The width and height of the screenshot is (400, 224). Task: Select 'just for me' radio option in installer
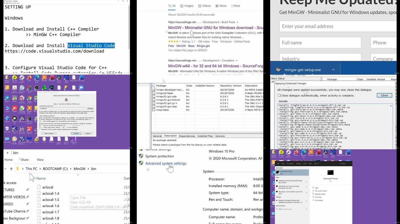pyautogui.click(x=40, y=125)
